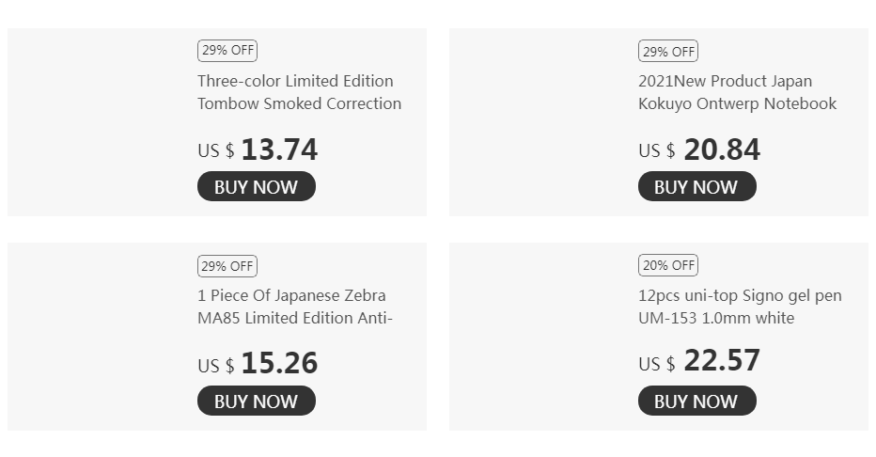Screen dimensions: 876x457
Task: Click BUY NOW for Kokuyo Ontwerp Notebook
Action: point(696,187)
